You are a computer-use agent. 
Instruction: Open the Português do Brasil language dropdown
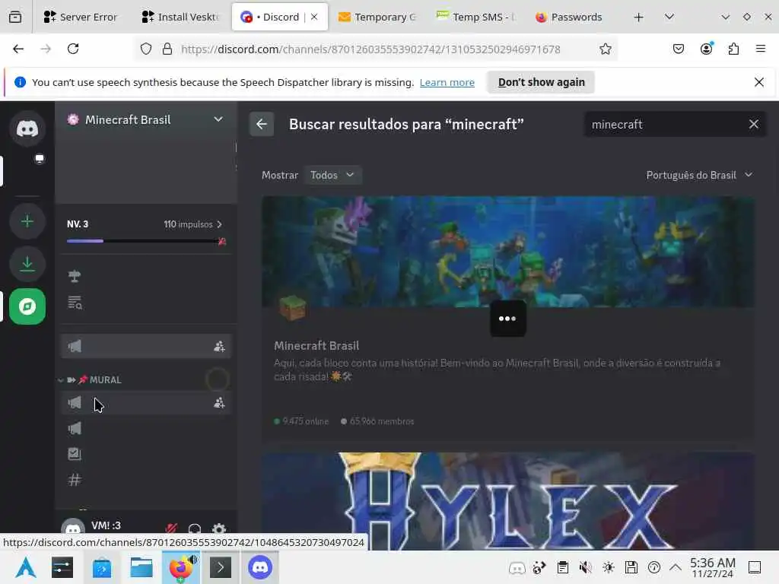tap(699, 175)
